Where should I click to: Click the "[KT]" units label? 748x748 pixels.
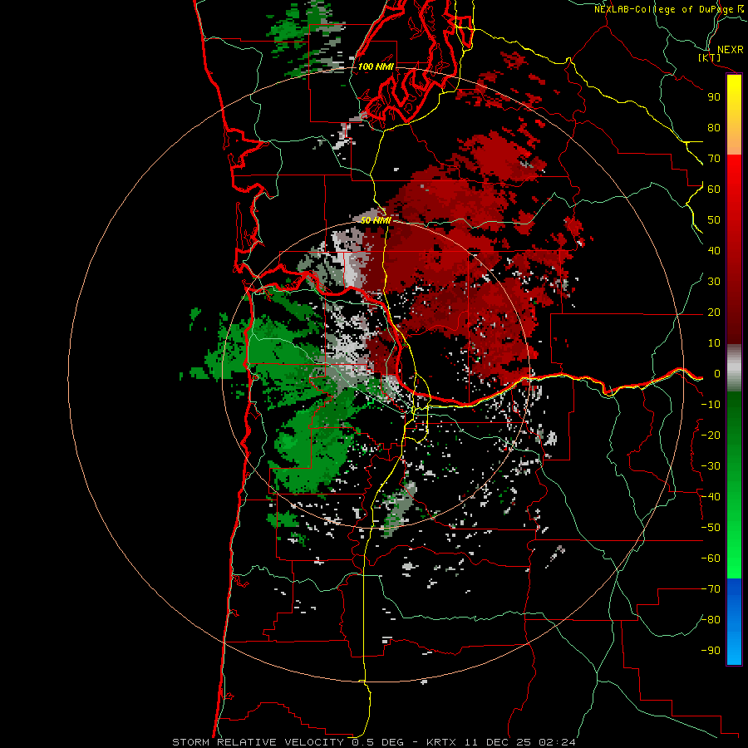710,57
